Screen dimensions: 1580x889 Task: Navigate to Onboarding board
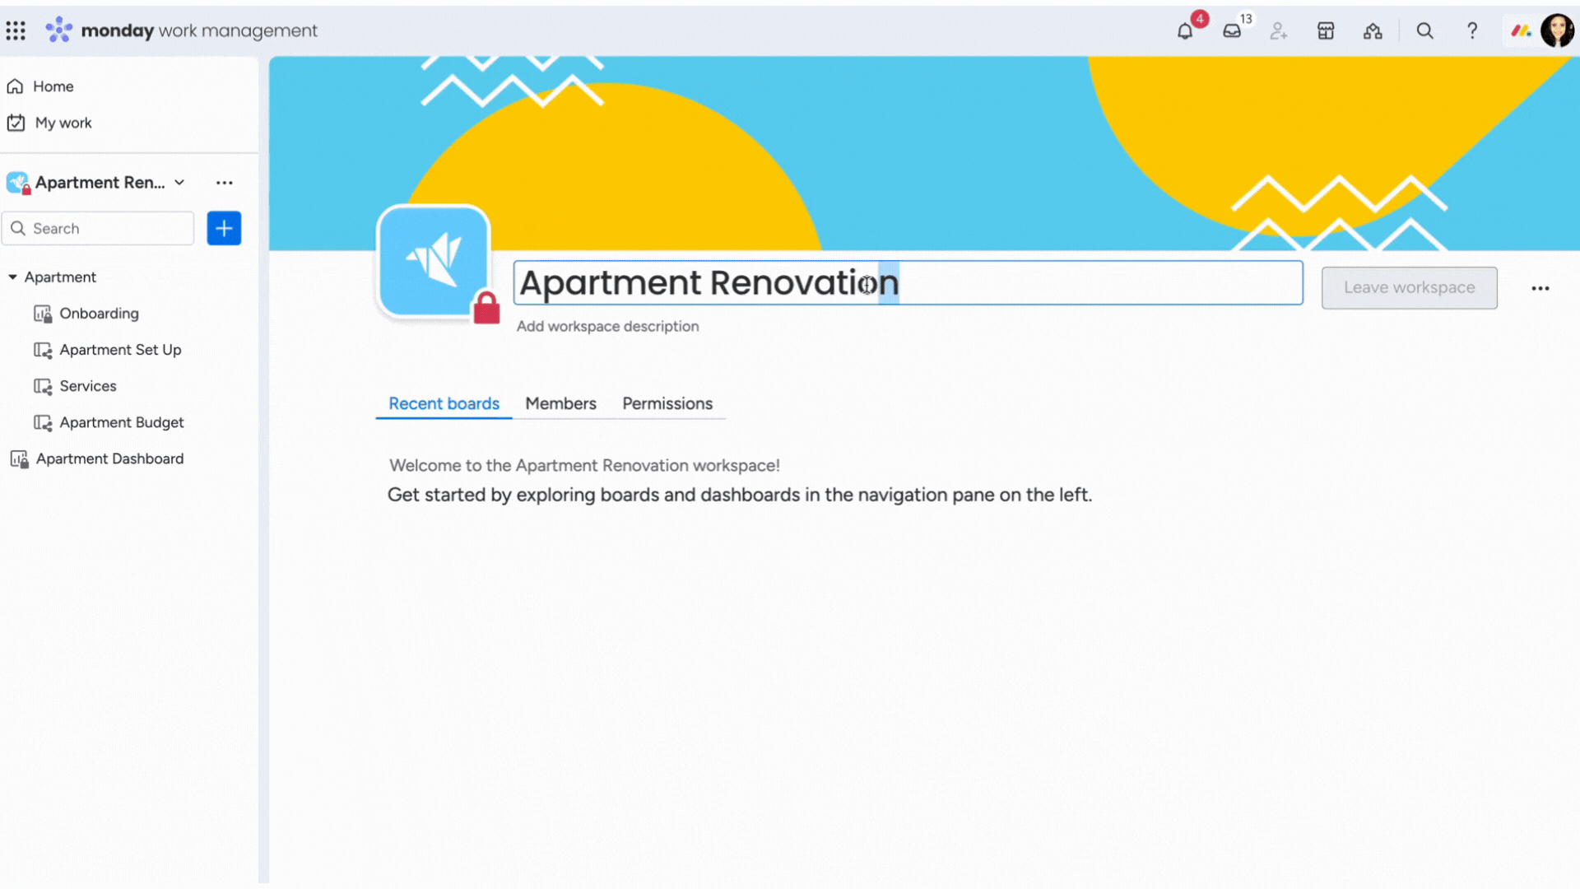coord(99,313)
